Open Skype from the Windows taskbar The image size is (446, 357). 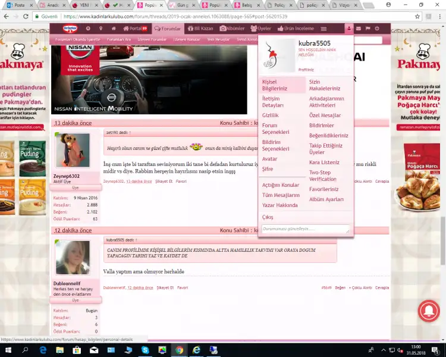pos(146,350)
